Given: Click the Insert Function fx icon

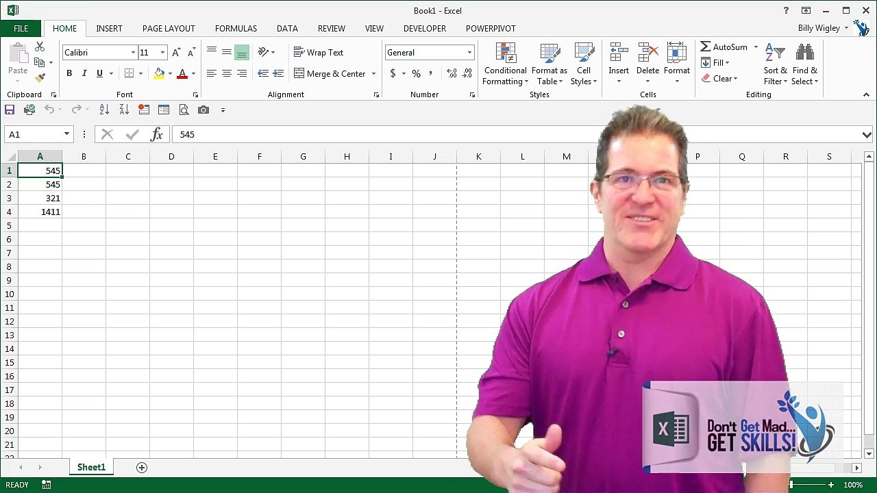Looking at the screenshot, I should tap(157, 134).
